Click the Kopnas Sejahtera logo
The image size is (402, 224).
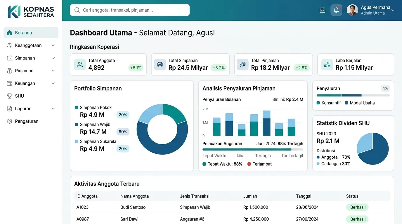(x=31, y=12)
